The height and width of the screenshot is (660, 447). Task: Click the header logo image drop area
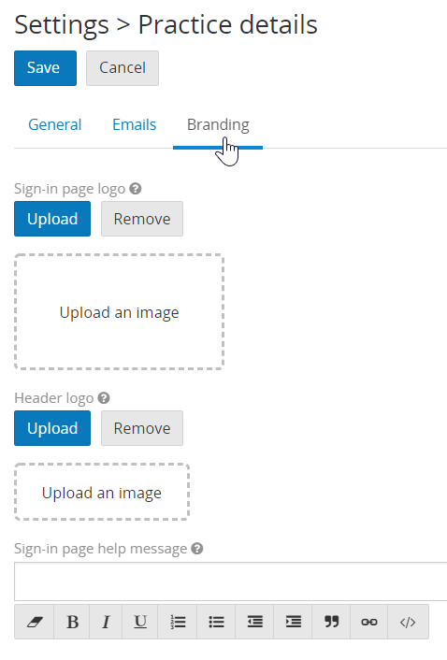[x=102, y=492]
